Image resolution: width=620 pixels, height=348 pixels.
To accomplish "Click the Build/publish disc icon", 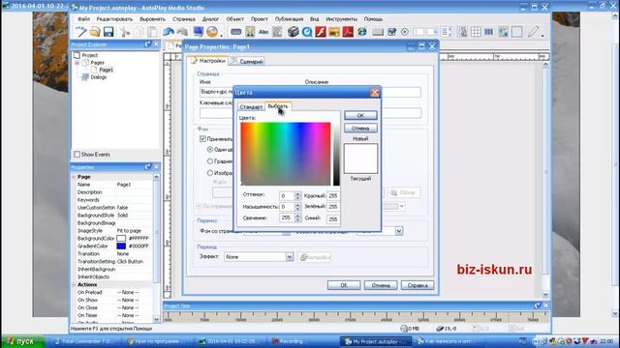I will pos(212,32).
